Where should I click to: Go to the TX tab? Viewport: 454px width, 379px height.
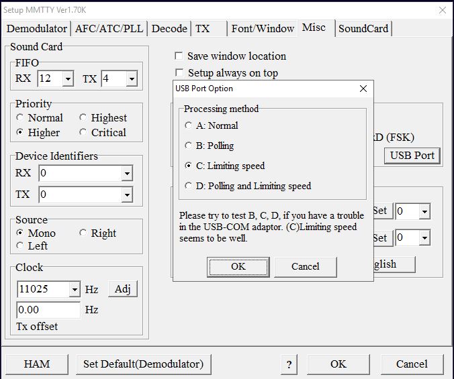tap(209, 29)
